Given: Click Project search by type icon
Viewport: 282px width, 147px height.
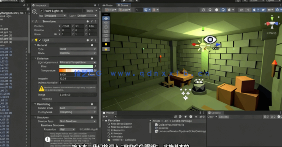Looking at the screenshot, I should pos(180,117).
